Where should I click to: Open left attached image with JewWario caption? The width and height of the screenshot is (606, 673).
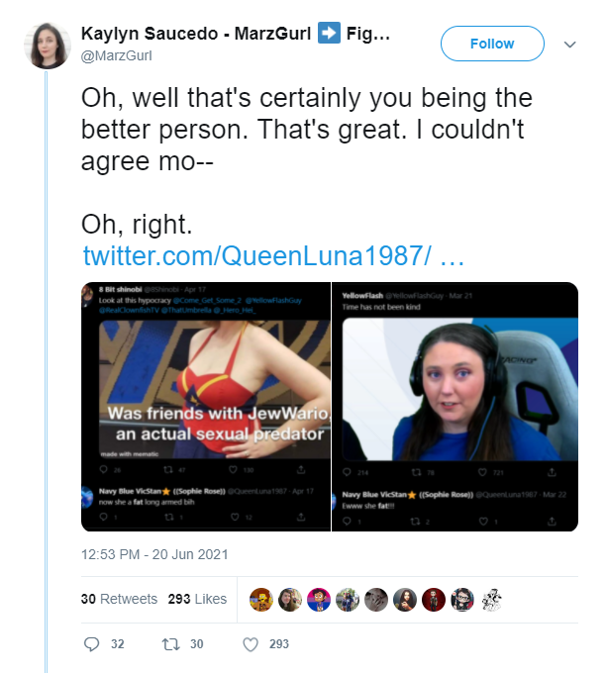pos(206,407)
